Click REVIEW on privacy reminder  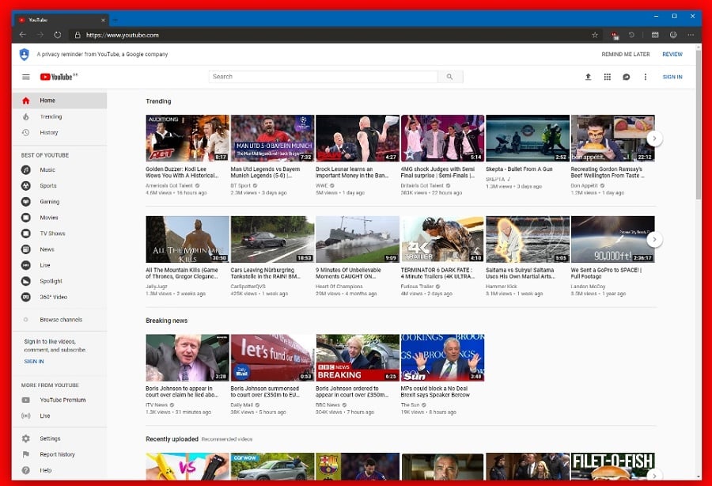click(x=672, y=54)
